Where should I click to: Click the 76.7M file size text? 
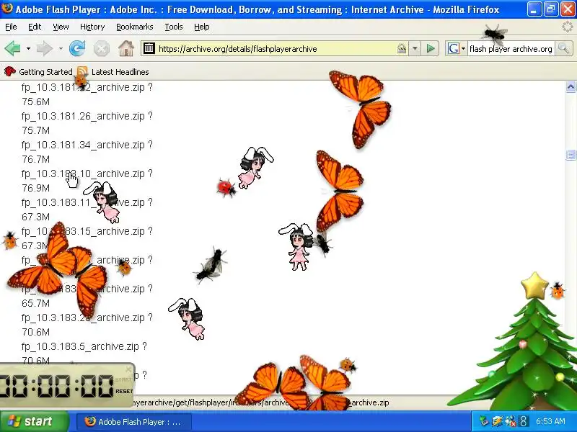tap(35, 159)
